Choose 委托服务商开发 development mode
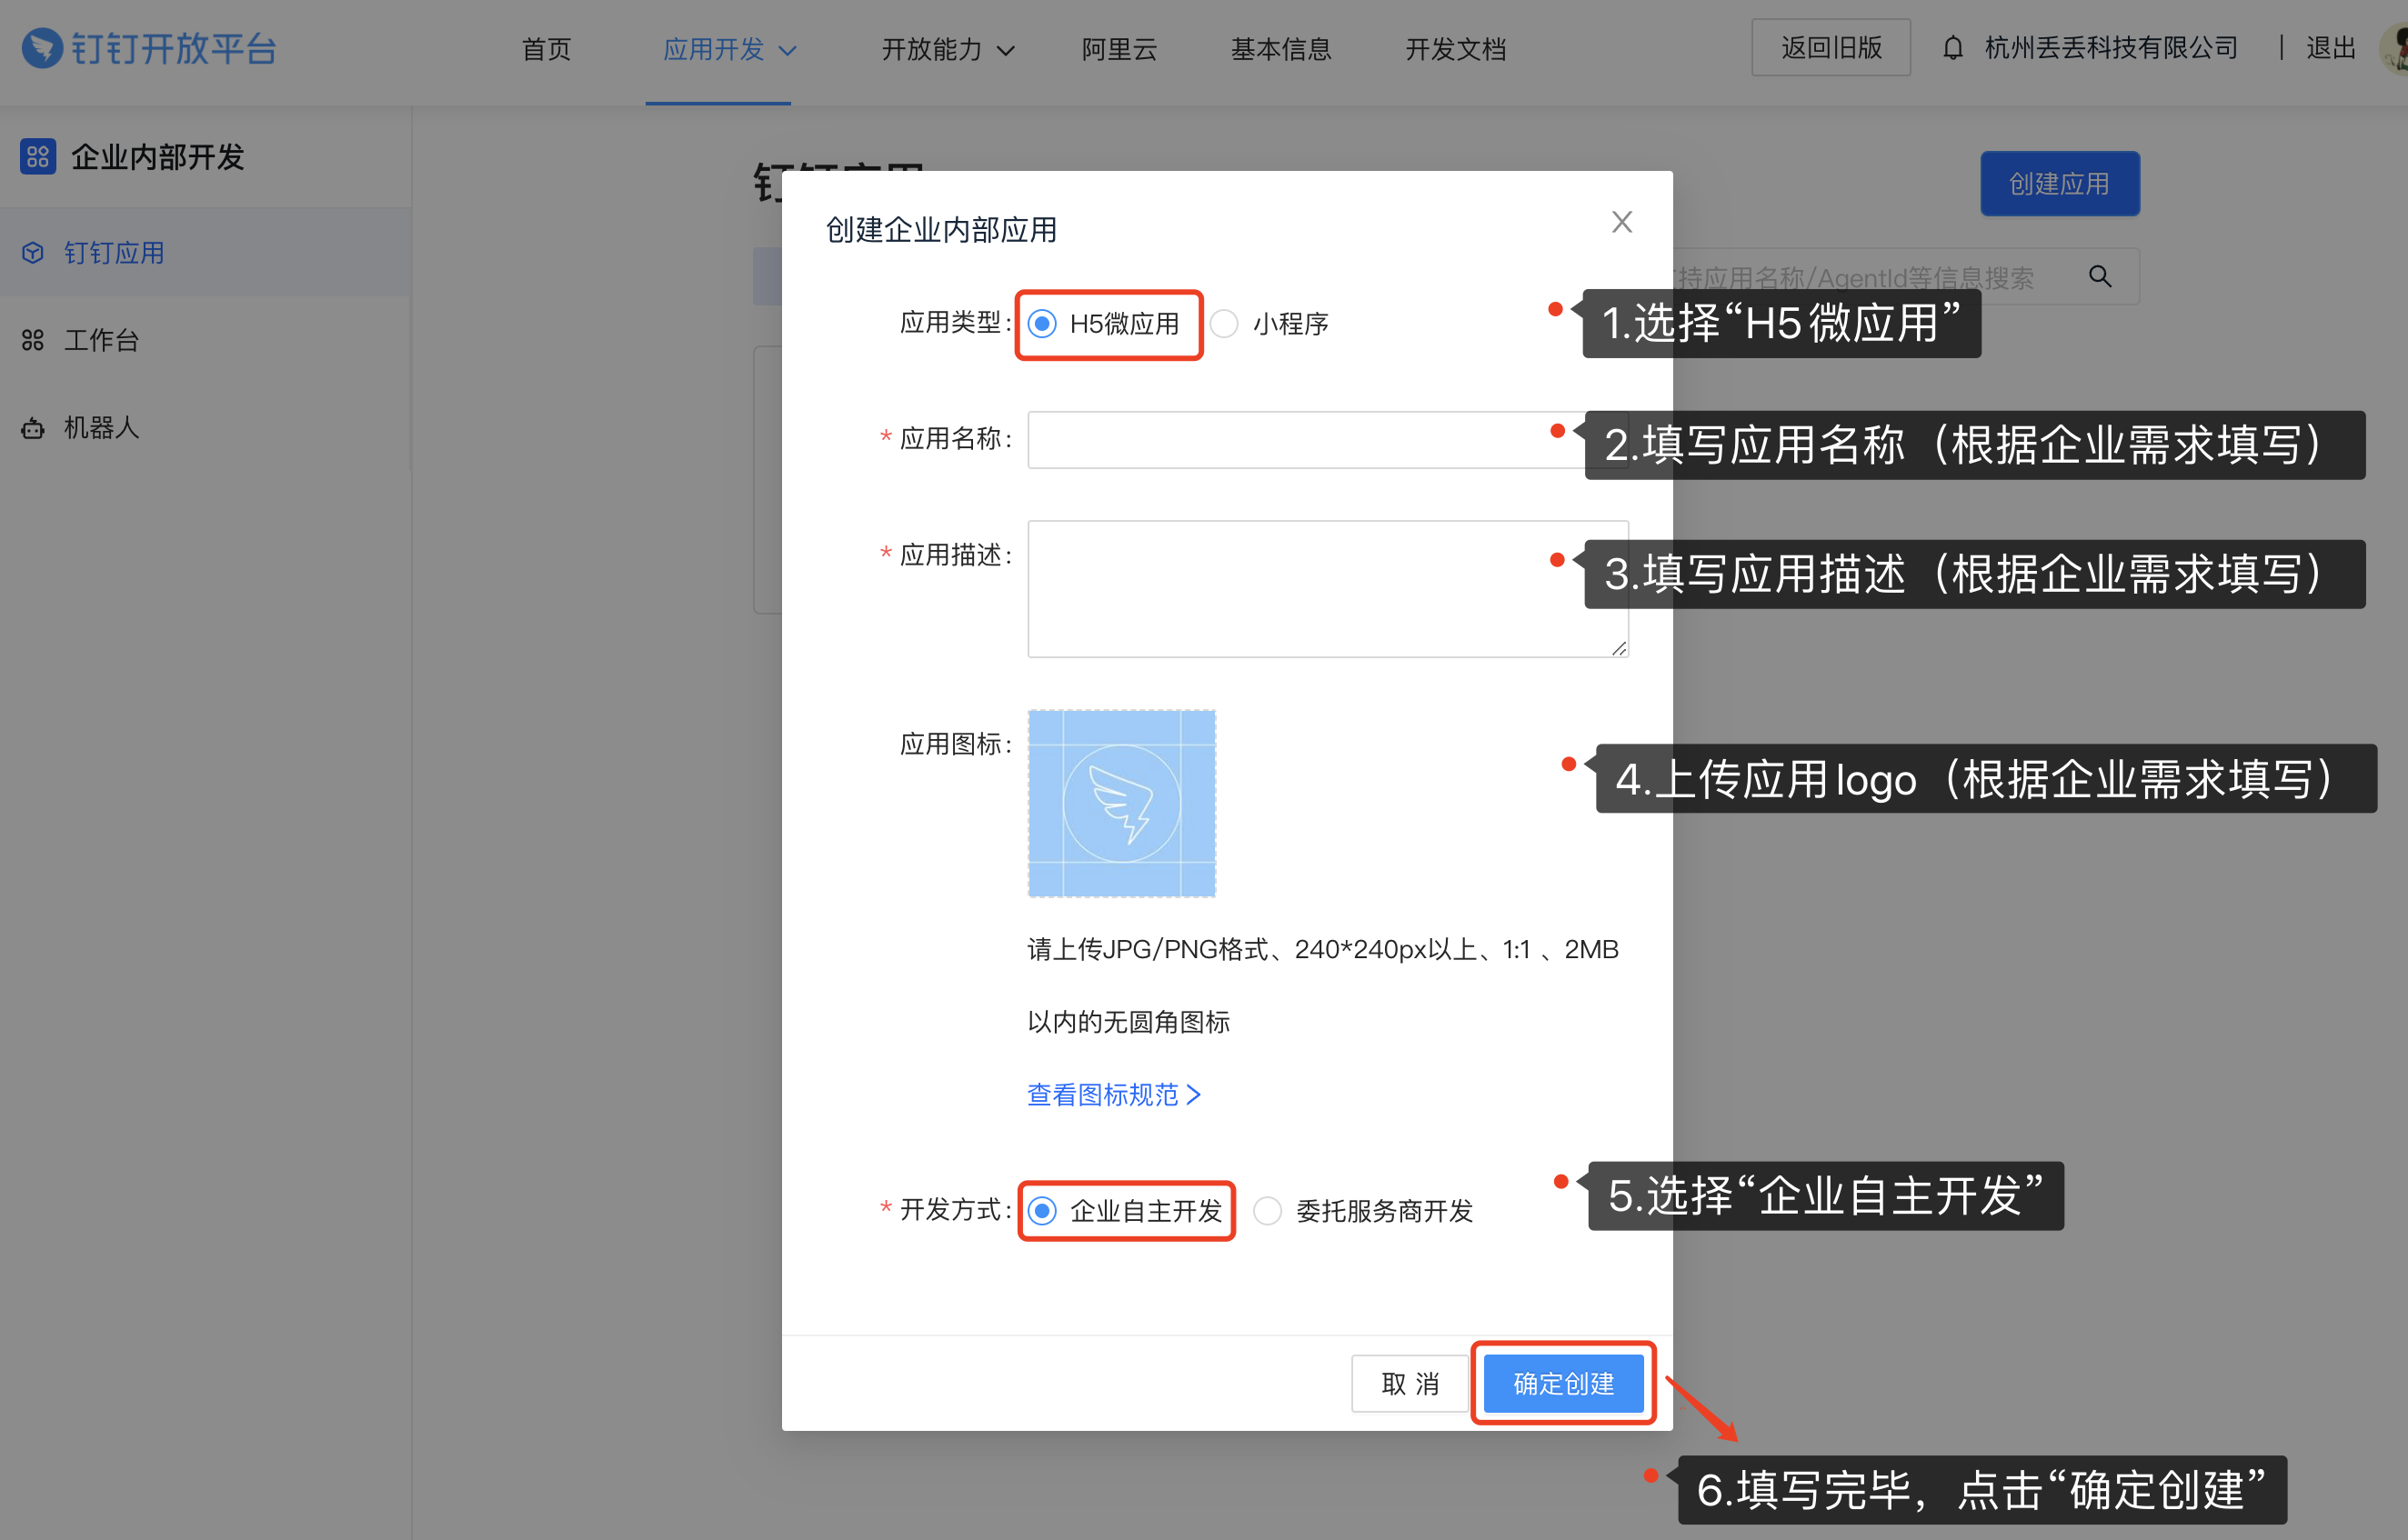 pos(1267,1211)
